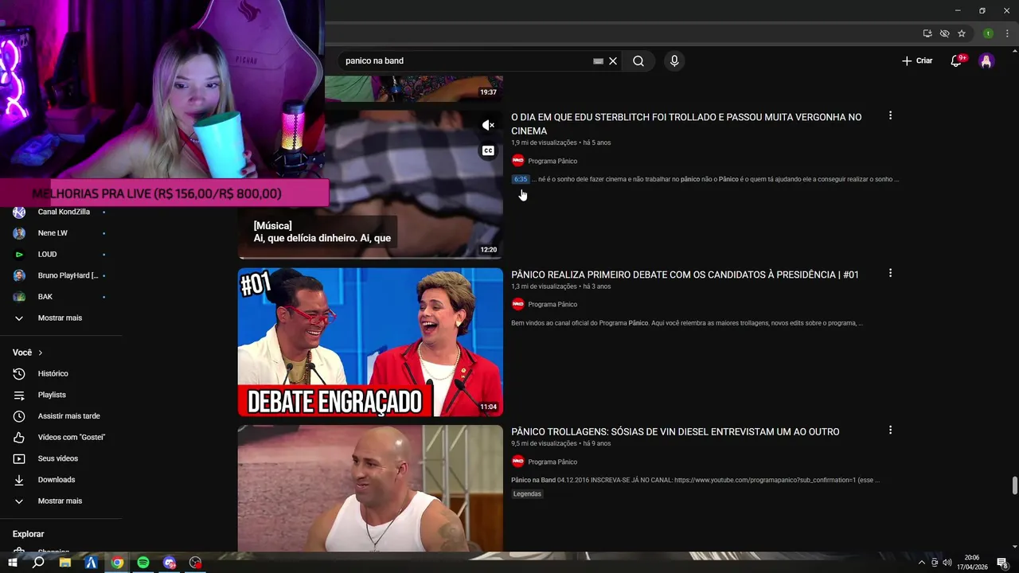Click the search magnifier button
Image resolution: width=1019 pixels, height=573 pixels.
[x=638, y=61]
